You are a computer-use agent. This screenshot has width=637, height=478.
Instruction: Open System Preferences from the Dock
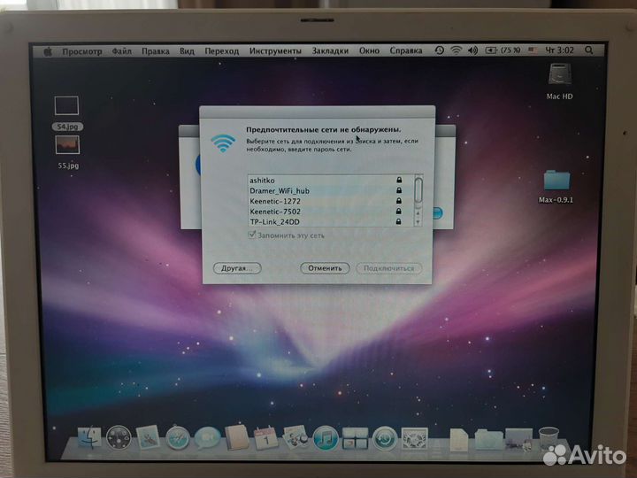pyautogui.click(x=414, y=438)
